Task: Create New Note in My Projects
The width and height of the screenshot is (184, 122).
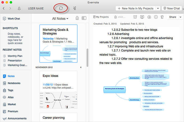Action: 136,8
